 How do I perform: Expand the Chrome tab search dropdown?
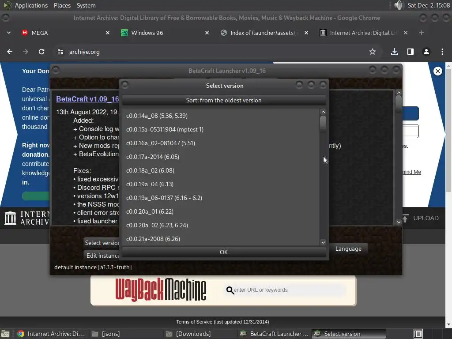click(x=9, y=33)
